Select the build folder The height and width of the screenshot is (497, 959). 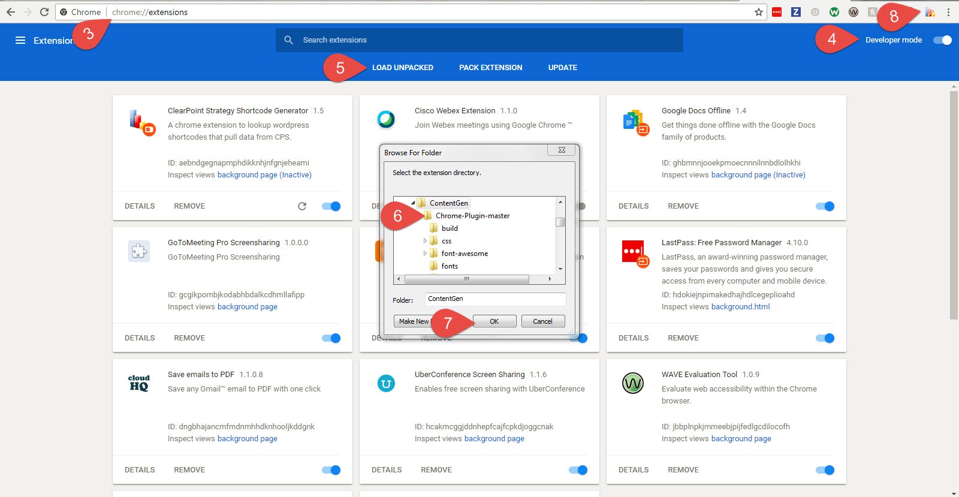click(x=450, y=228)
